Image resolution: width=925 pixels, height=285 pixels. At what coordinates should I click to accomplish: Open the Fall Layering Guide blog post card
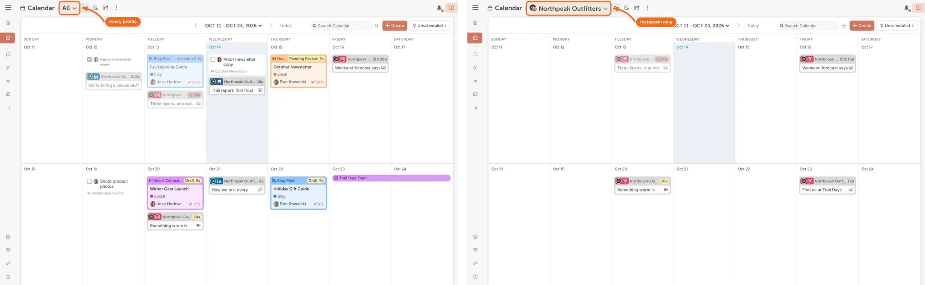click(175, 71)
